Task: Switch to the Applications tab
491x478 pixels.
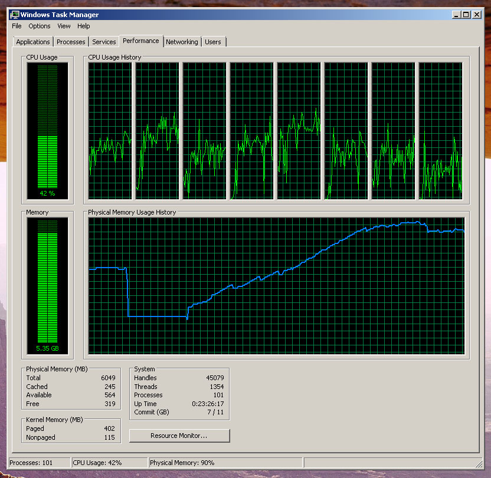Action: 33,42
